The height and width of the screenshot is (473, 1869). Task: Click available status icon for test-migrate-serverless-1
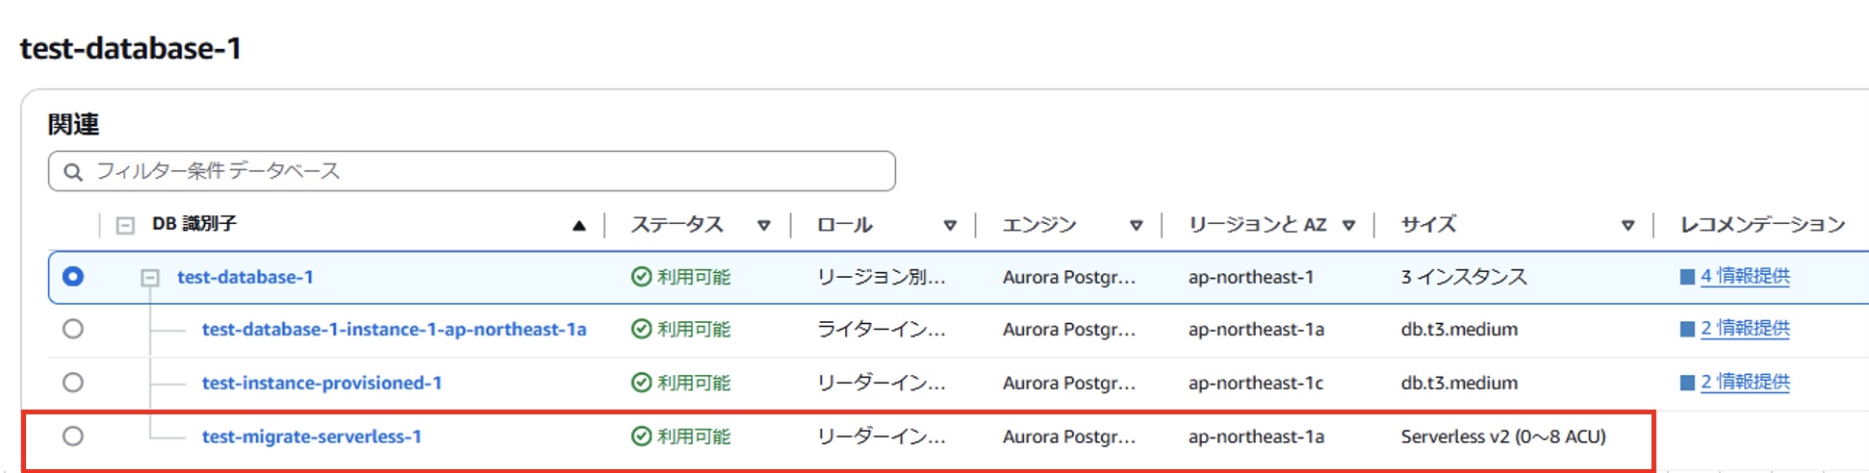point(642,436)
